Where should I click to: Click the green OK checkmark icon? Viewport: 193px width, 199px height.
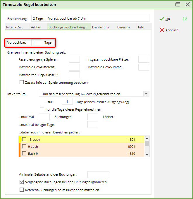tap(162, 19)
